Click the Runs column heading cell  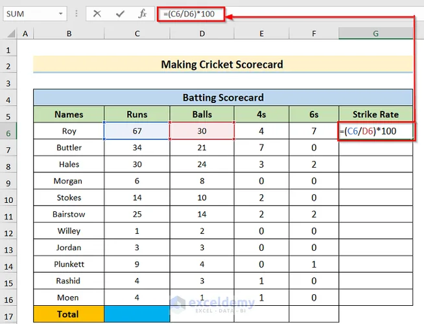pos(137,114)
